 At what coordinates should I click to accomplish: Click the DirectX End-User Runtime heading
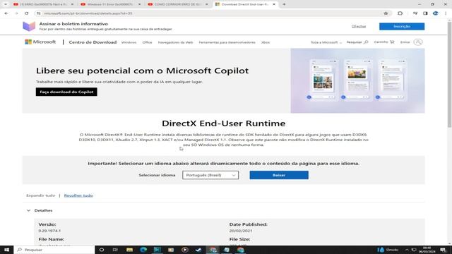(223, 123)
